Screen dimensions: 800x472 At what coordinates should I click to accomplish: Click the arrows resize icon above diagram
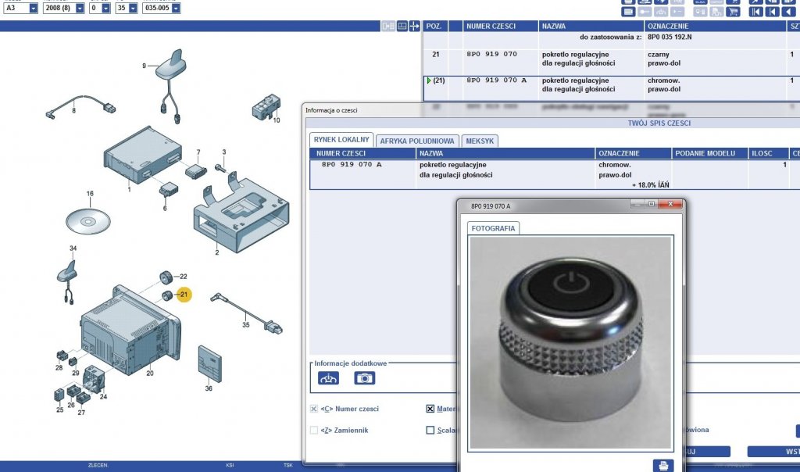414,26
